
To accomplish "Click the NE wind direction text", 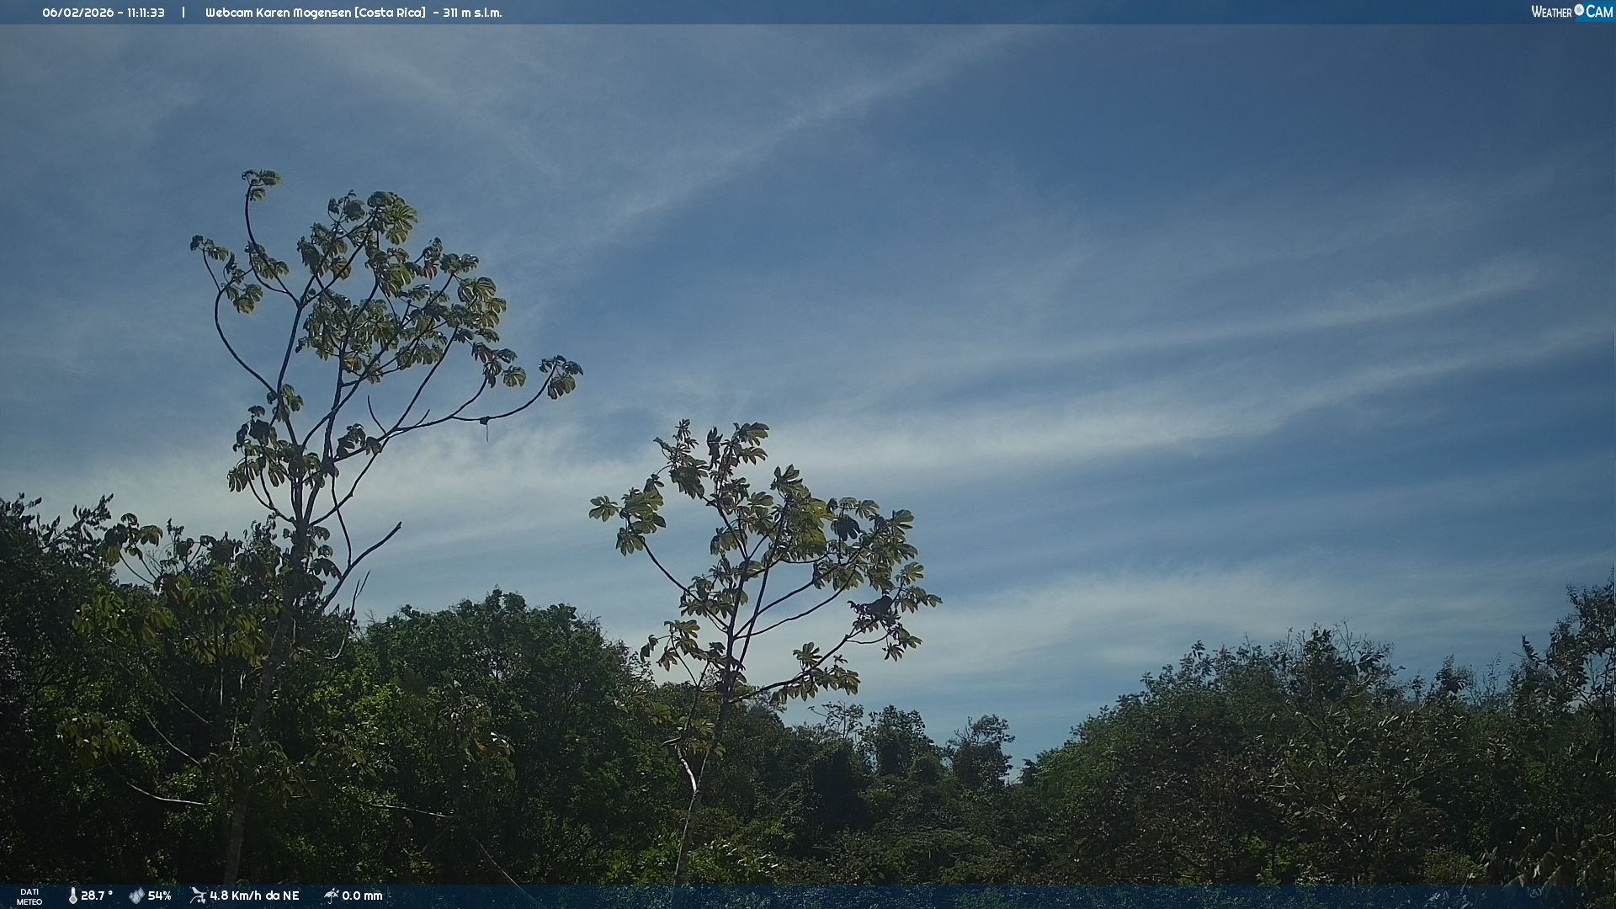I will pyautogui.click(x=291, y=896).
